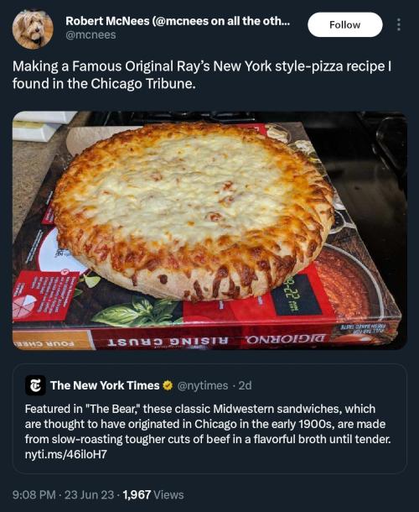The width and height of the screenshot is (419, 512).
Task: Open the DiGiorno pizza photo
Action: (209, 231)
